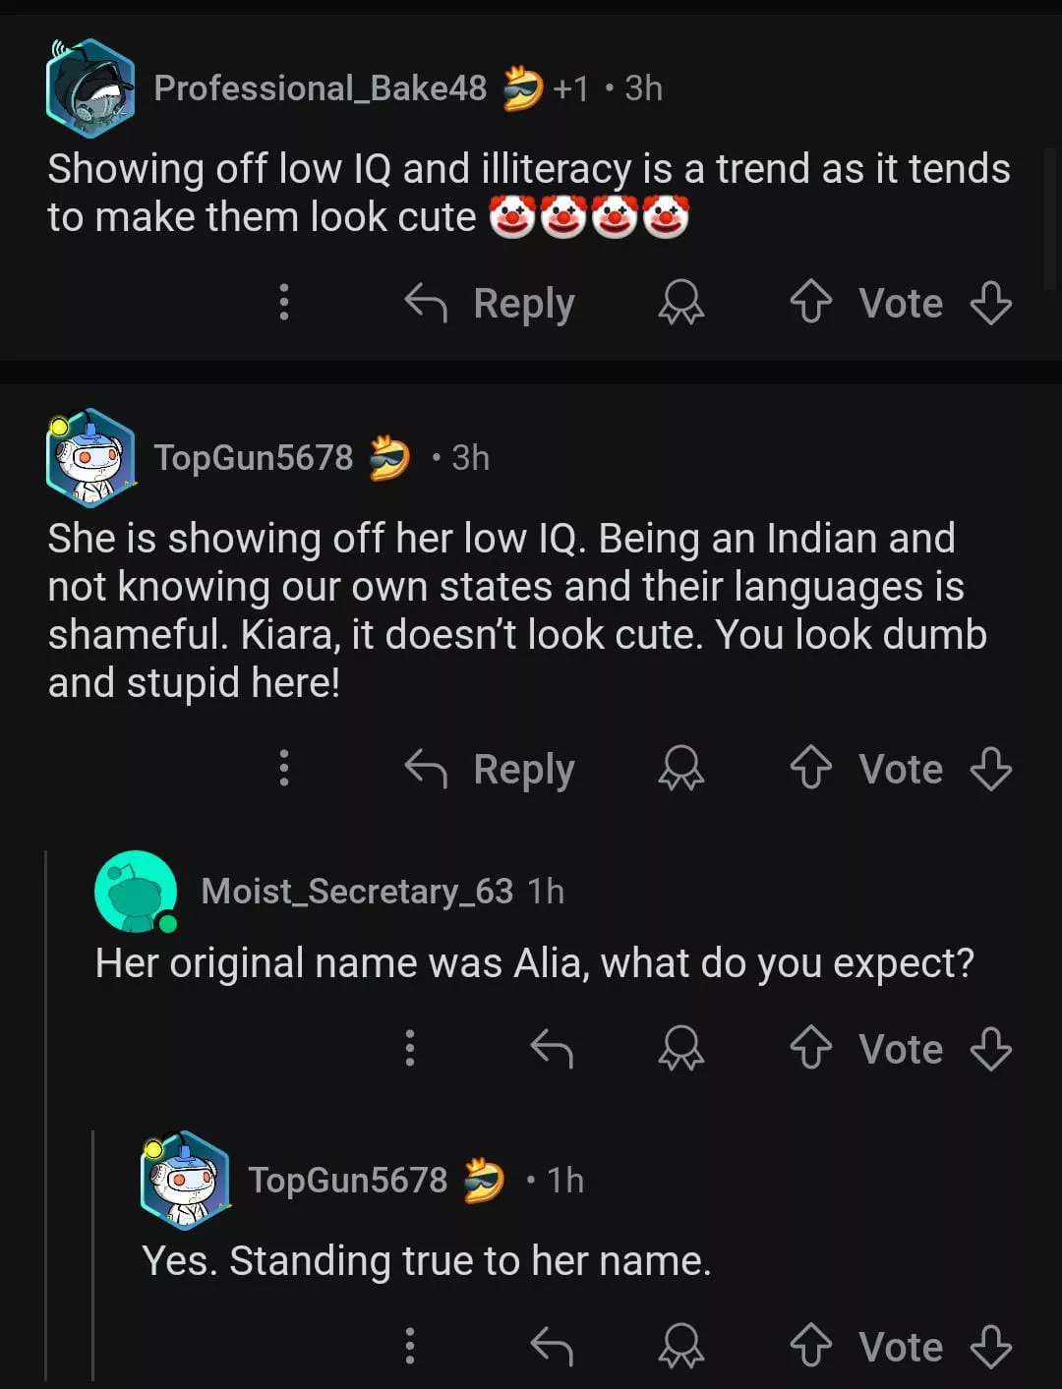Image resolution: width=1062 pixels, height=1389 pixels.
Task: Open three-dot menu on Moist_Secretary_63's comment
Action: [x=410, y=1048]
